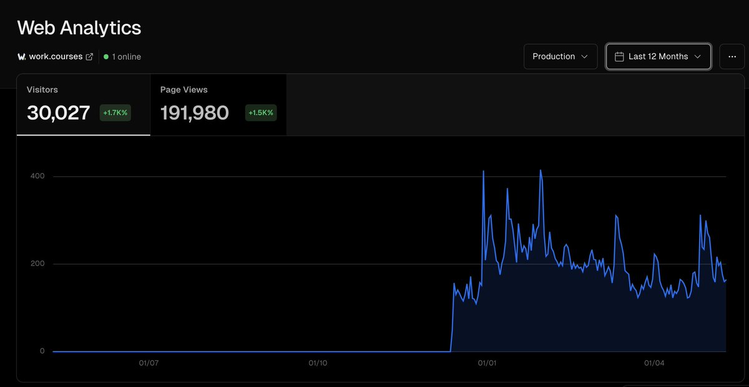Viewport: 749px width, 387px height.
Task: Click the calendar icon in date range button
Action: 619,57
